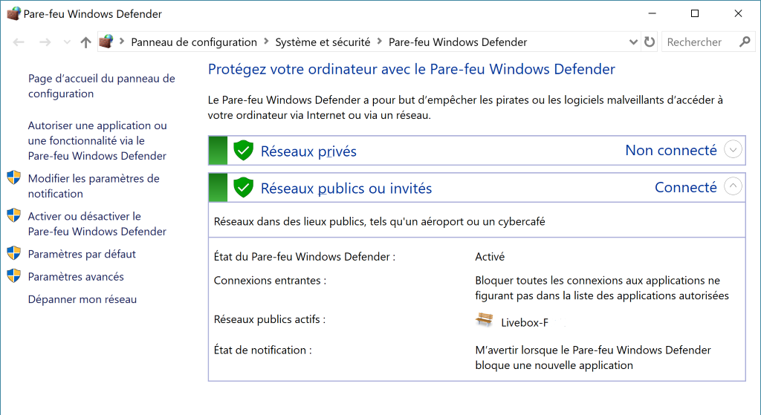Viewport: 761px width, 415px height.
Task: Open Paramètres par défaut link
Action: click(82, 254)
